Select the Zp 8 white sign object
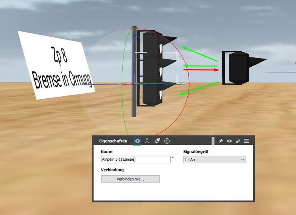This screenshot has width=296, height=215. pyautogui.click(x=56, y=65)
